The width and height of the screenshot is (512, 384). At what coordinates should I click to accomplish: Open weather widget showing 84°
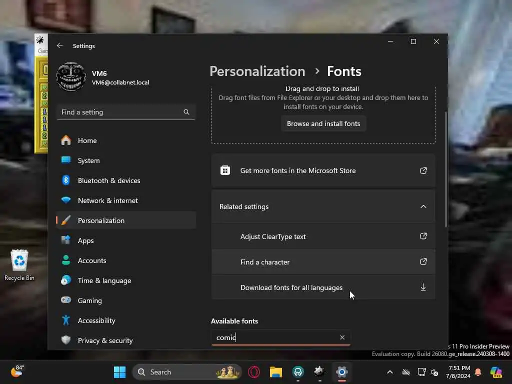coord(17,371)
